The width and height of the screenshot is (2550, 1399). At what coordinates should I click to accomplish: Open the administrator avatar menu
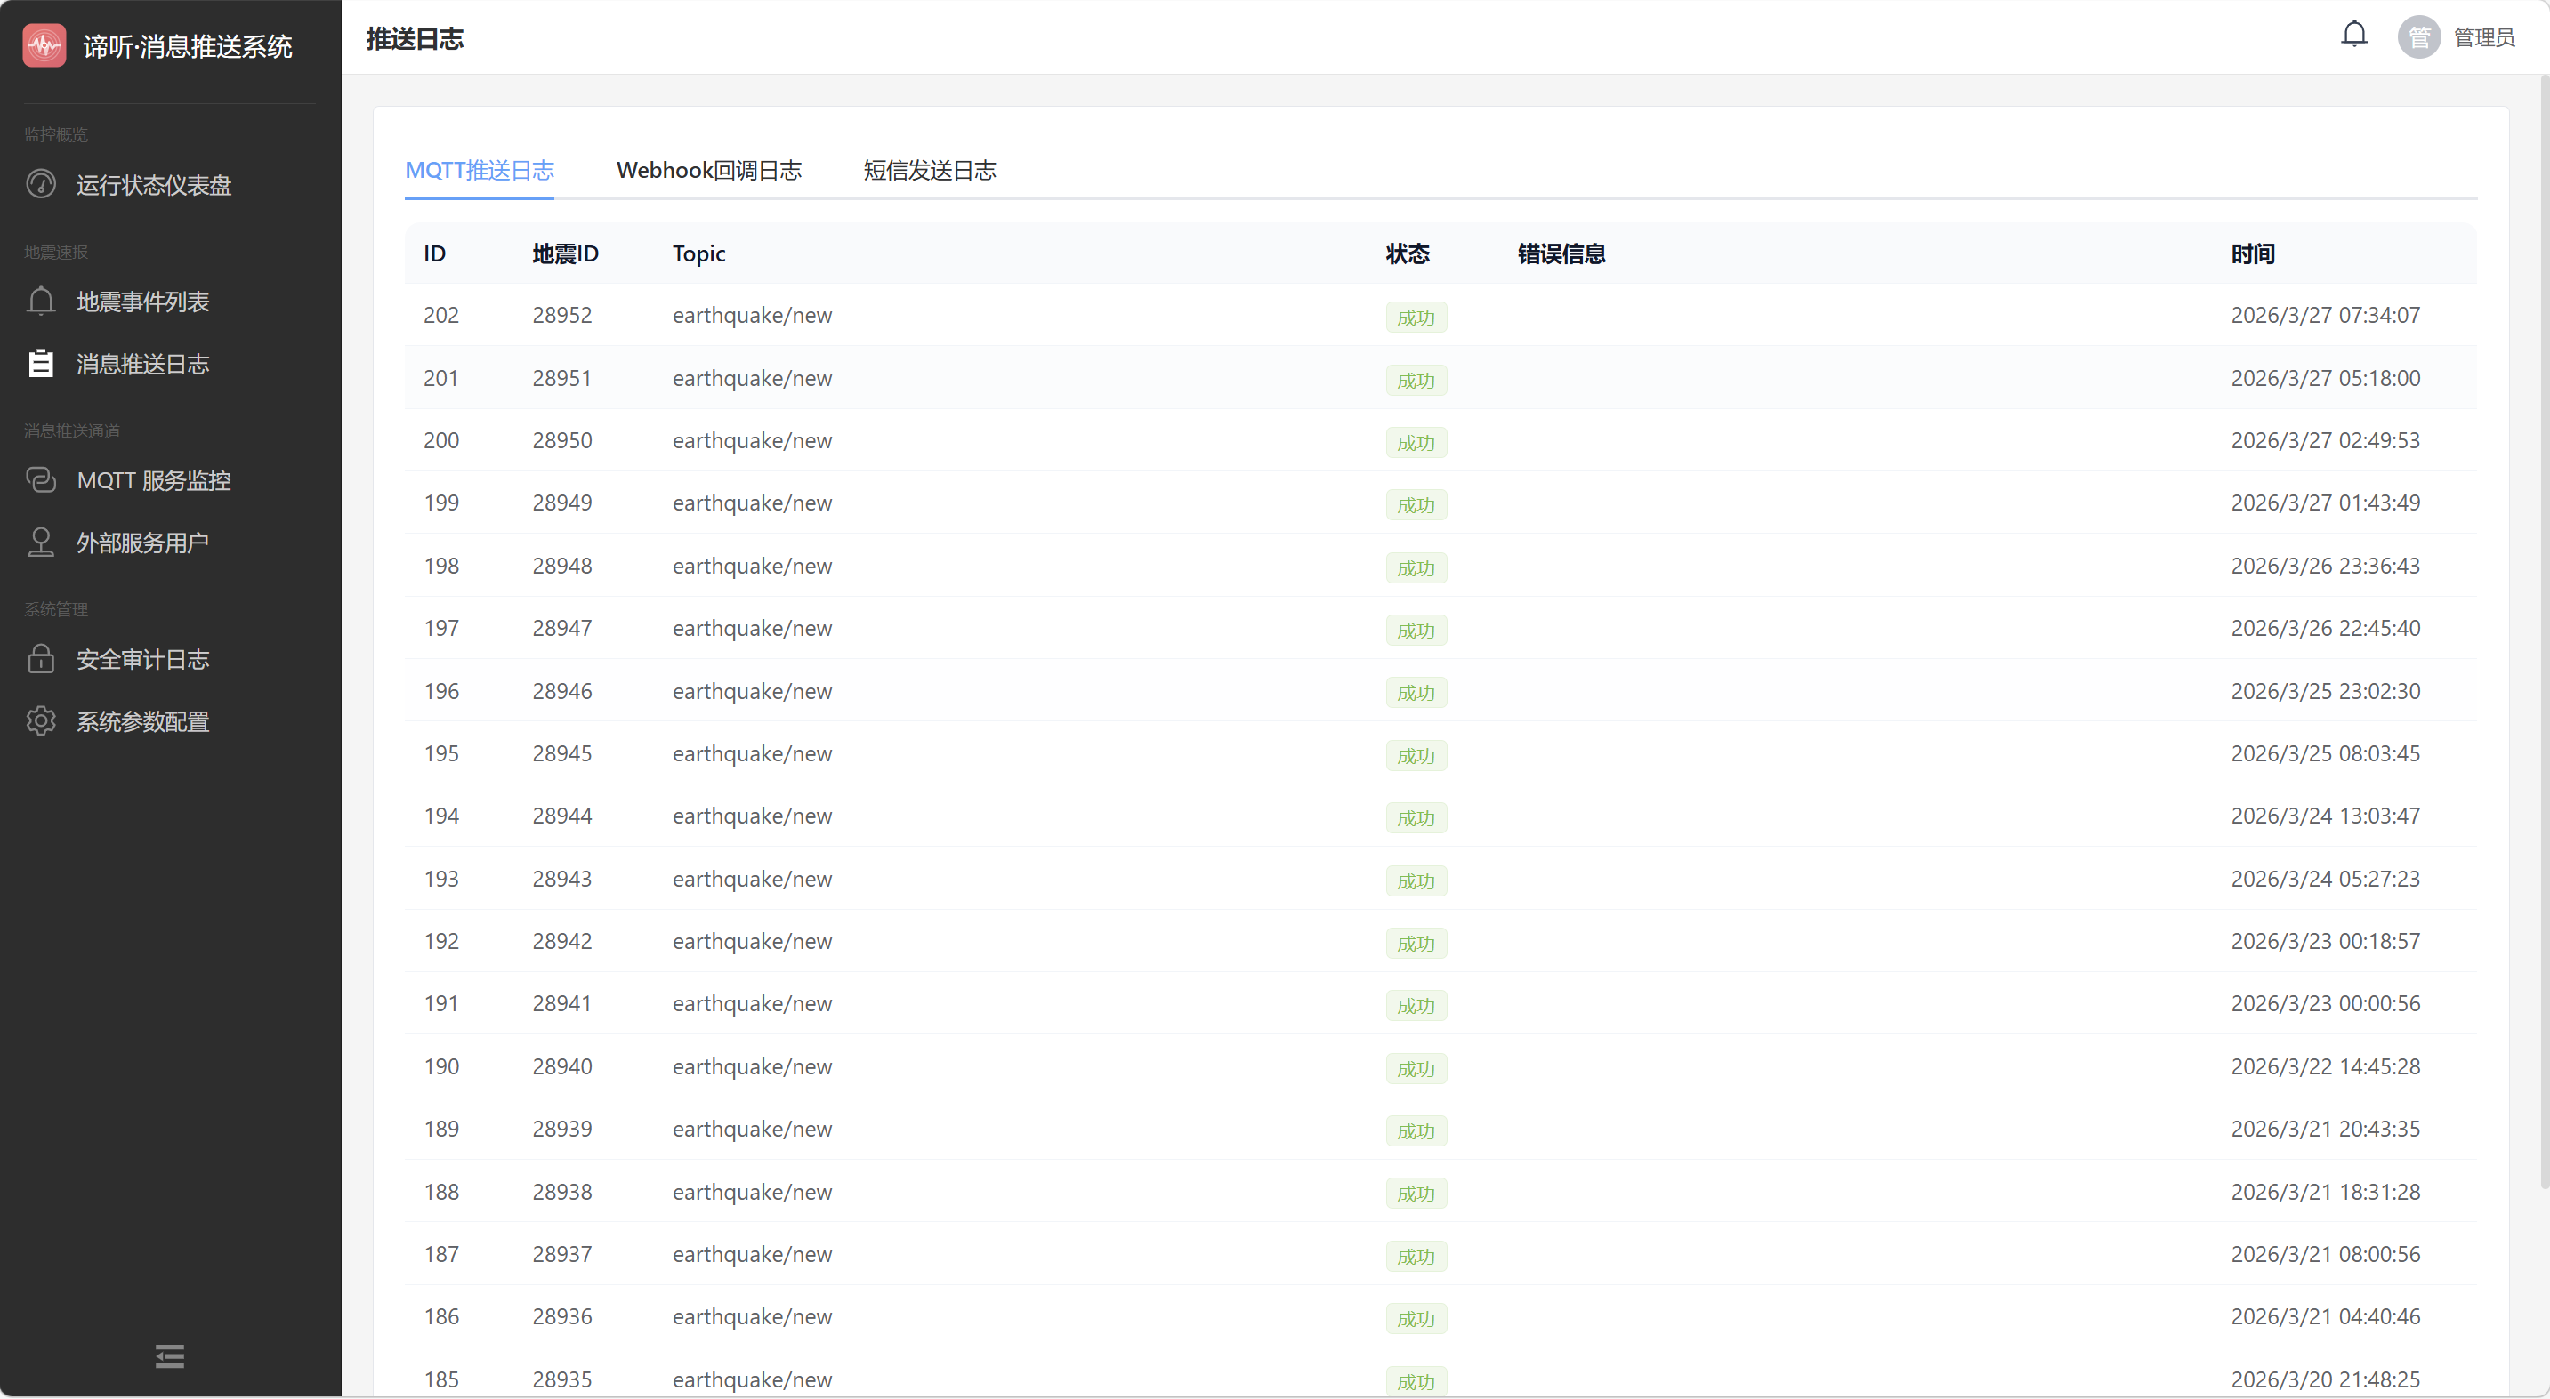[2418, 37]
